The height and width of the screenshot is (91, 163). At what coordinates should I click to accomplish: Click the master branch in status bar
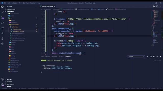click(4, 88)
